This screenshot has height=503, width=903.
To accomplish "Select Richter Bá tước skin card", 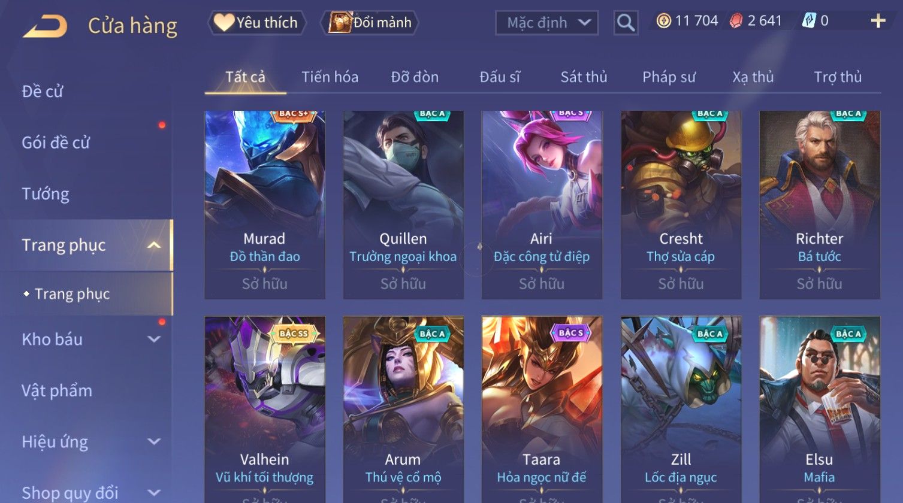I will point(820,205).
